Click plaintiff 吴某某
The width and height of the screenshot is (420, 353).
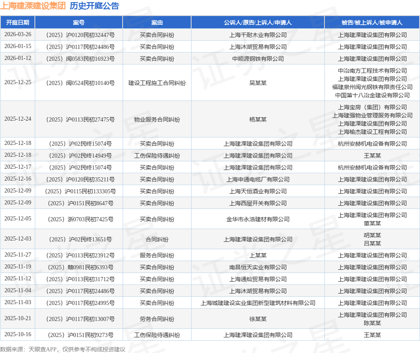pyautogui.click(x=258, y=83)
